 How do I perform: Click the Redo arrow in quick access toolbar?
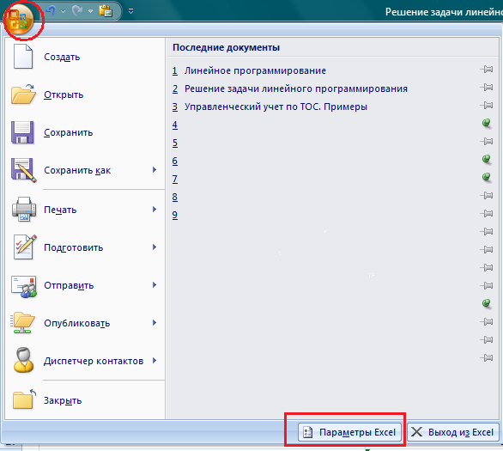pos(77,11)
